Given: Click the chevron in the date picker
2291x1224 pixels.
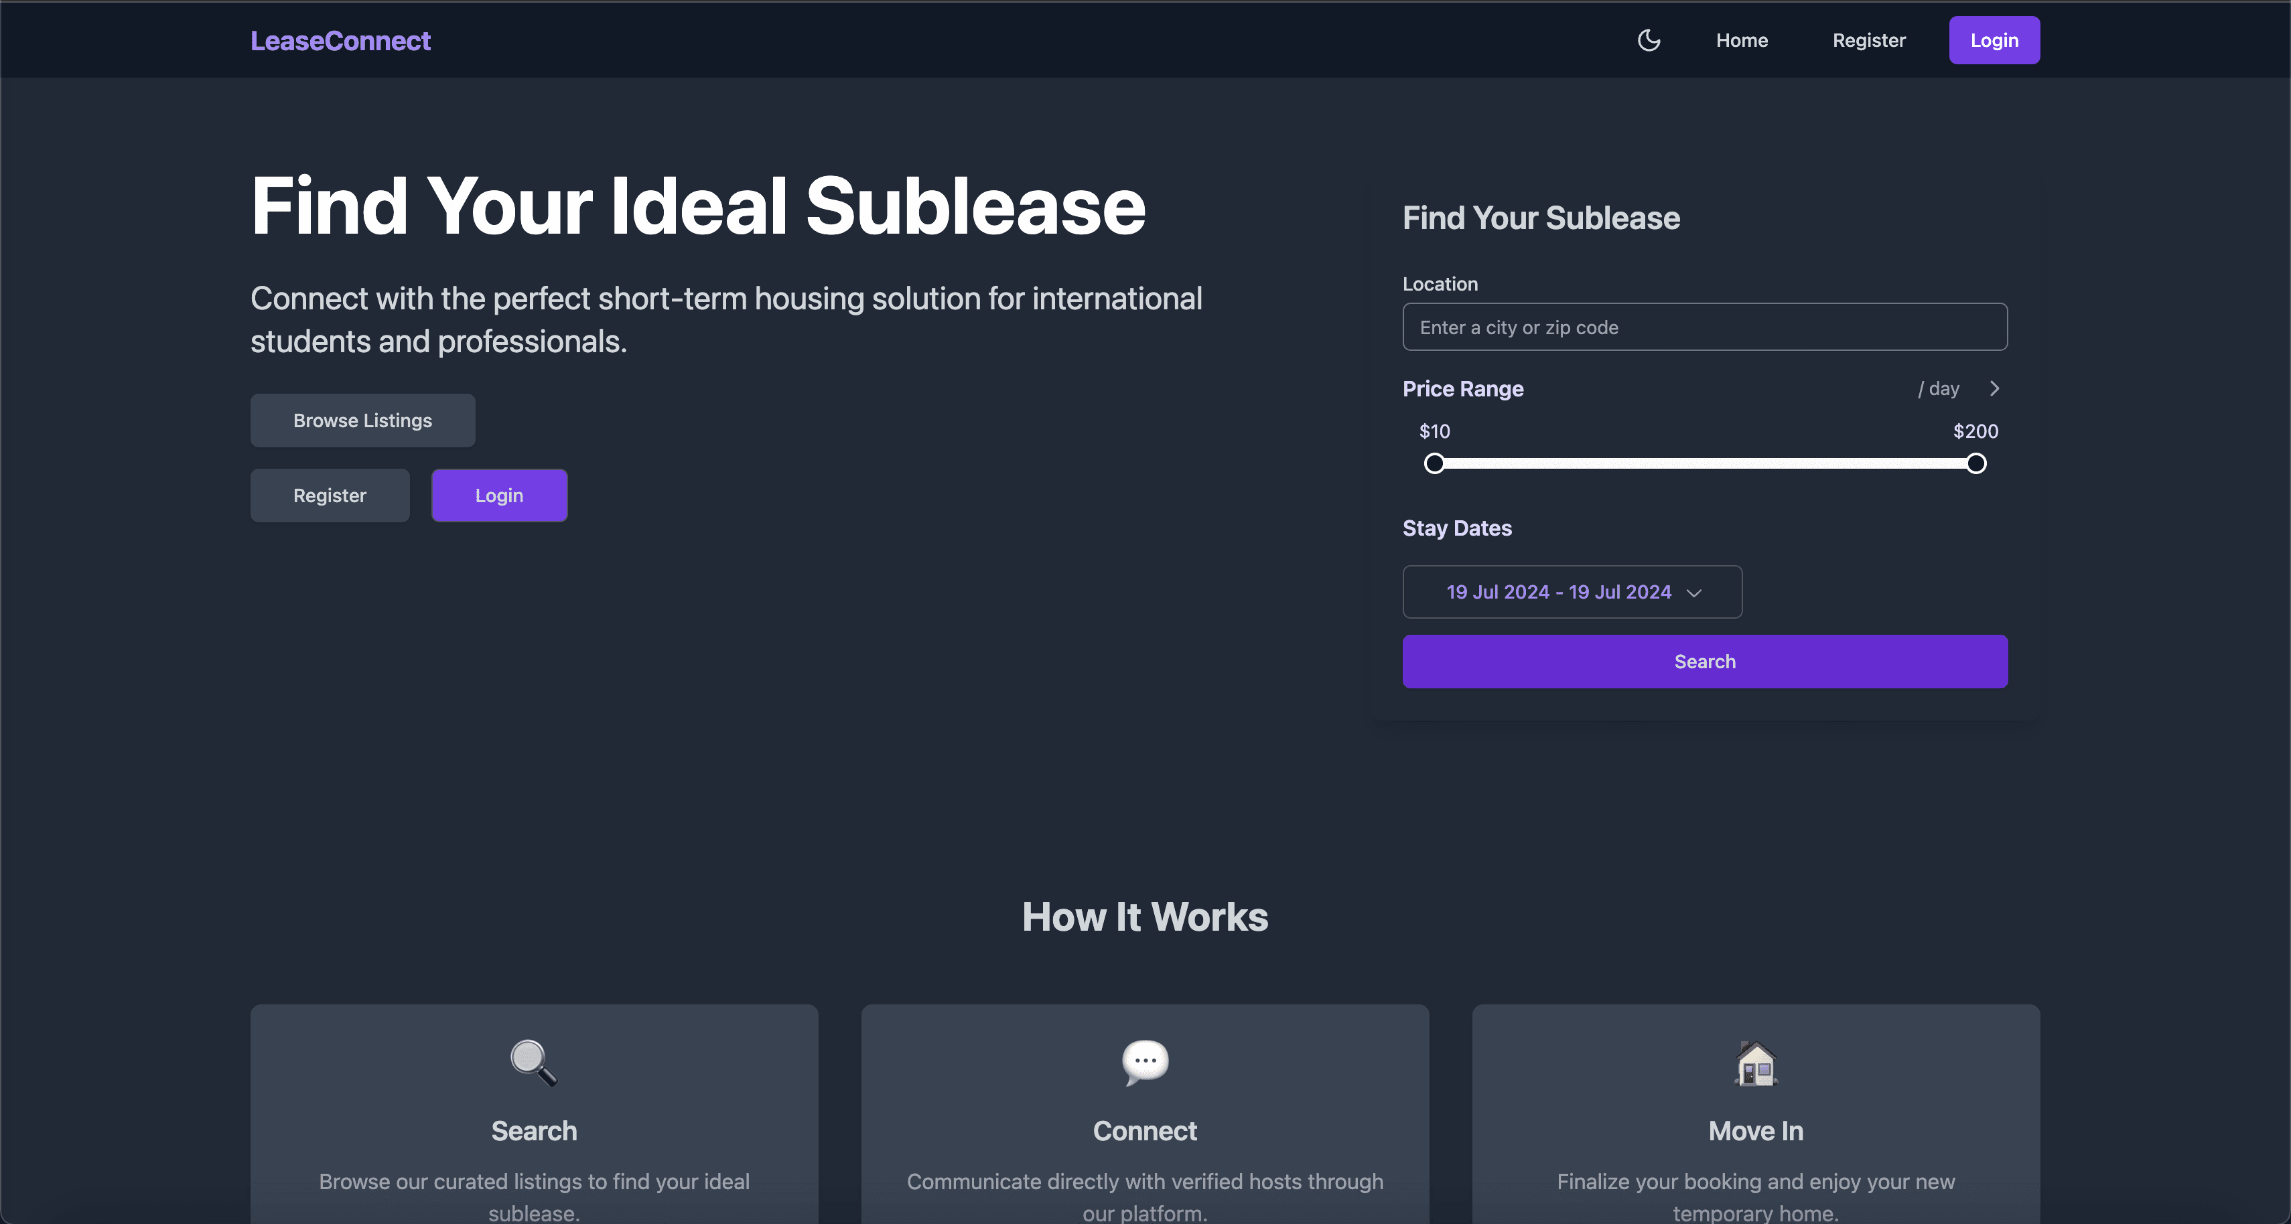Looking at the screenshot, I should (x=1694, y=593).
